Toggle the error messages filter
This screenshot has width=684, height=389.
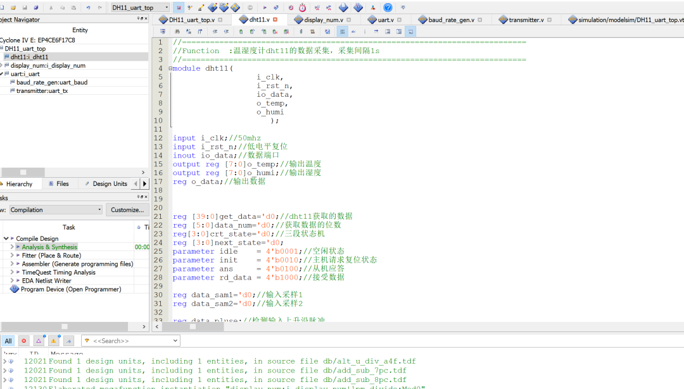[23, 341]
